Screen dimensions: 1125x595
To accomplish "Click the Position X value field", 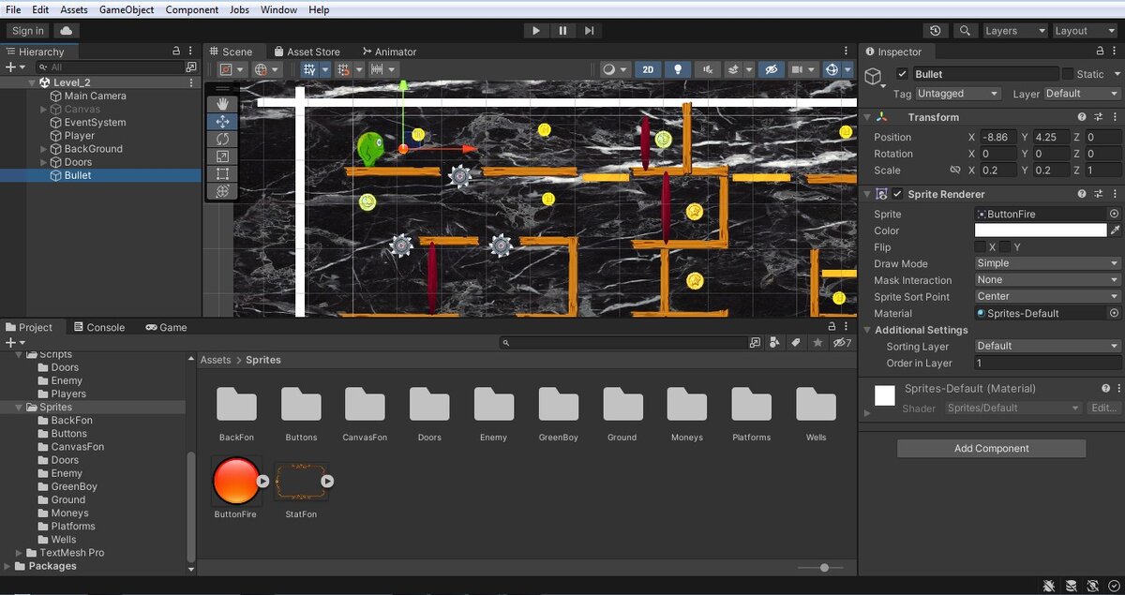I will coord(998,137).
